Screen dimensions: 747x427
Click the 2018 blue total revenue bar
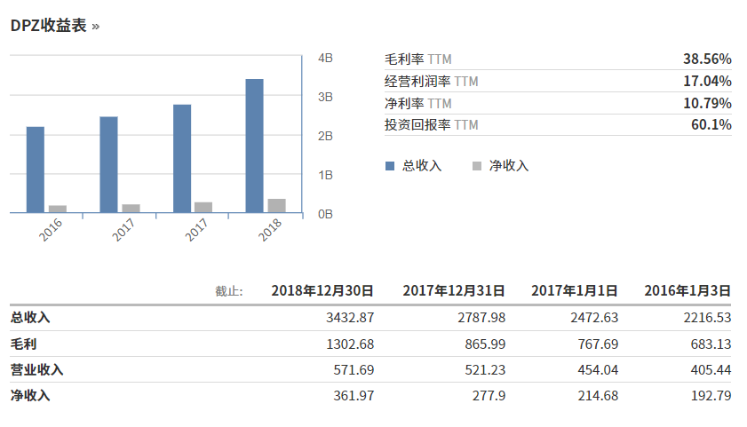pyautogui.click(x=254, y=146)
